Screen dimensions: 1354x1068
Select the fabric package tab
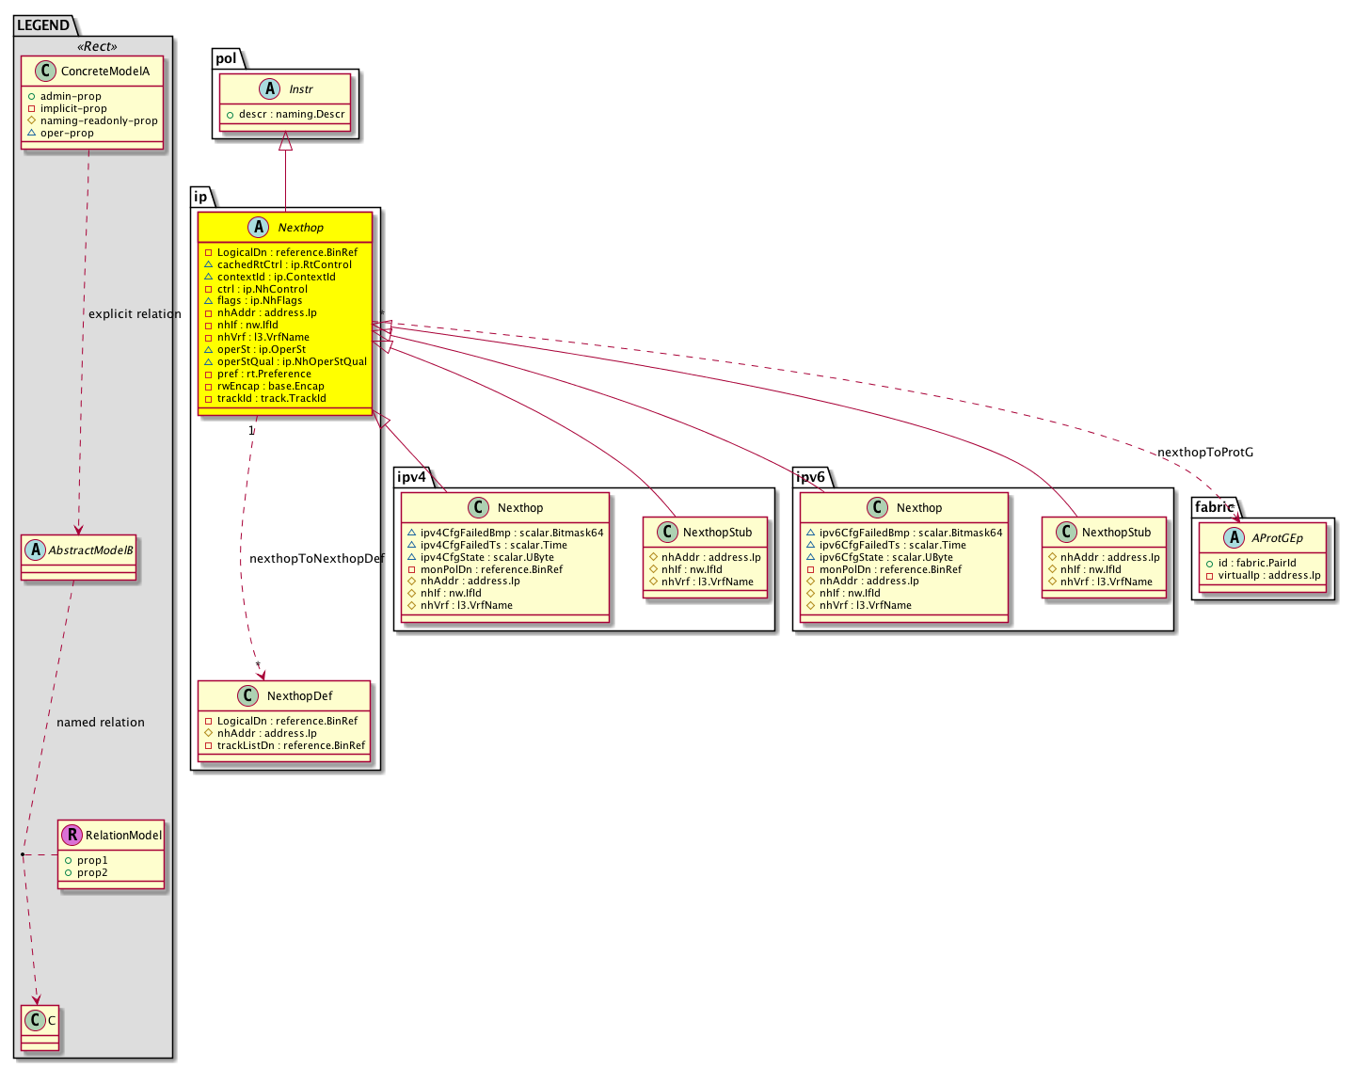click(x=1214, y=507)
